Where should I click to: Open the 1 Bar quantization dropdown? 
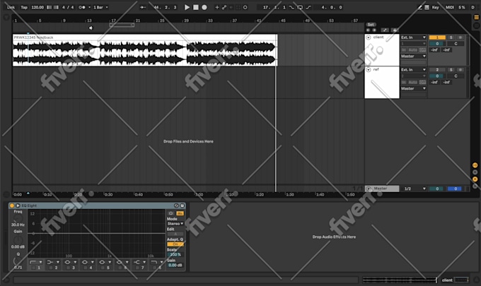point(100,7)
